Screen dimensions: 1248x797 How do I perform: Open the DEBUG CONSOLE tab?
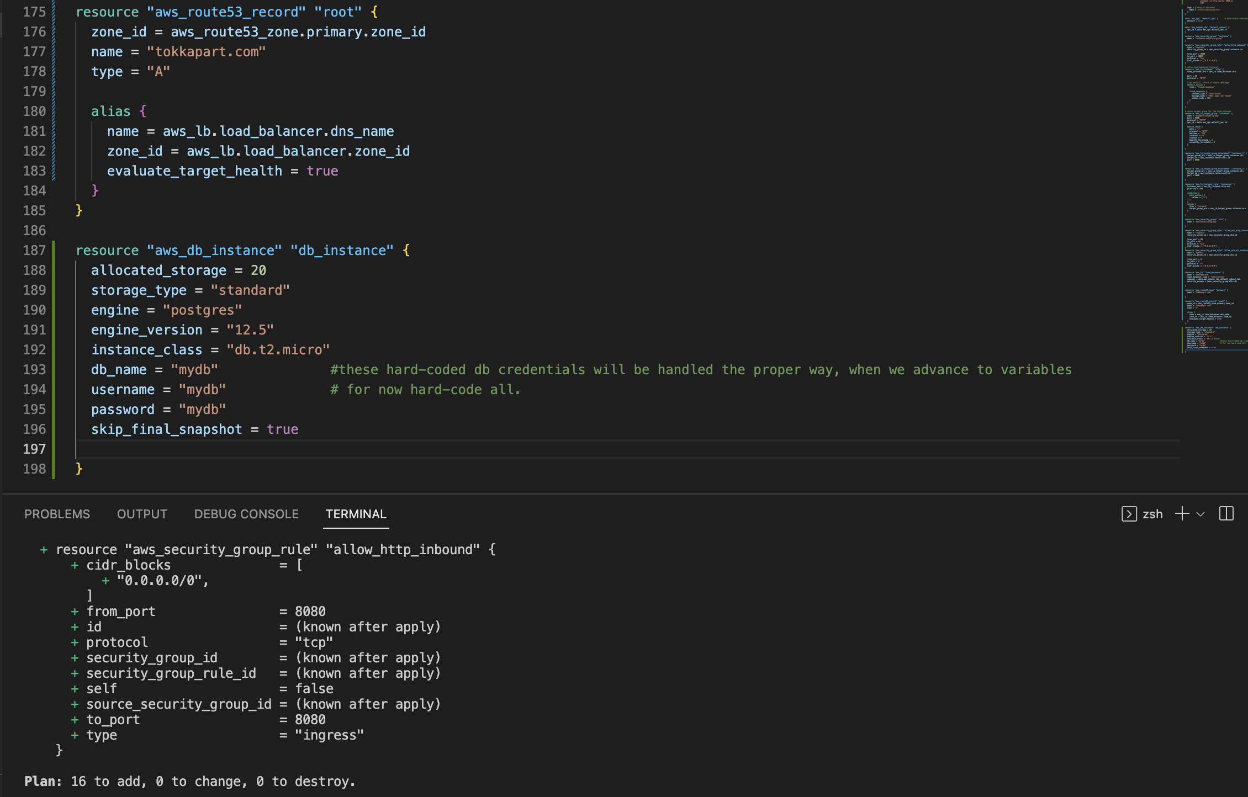246,514
